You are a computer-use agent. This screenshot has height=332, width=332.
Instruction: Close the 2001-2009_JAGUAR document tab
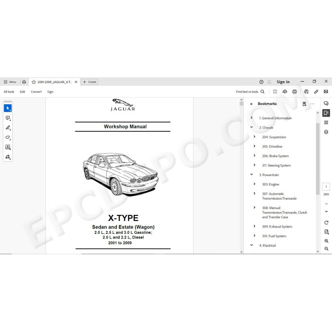click(x=76, y=82)
